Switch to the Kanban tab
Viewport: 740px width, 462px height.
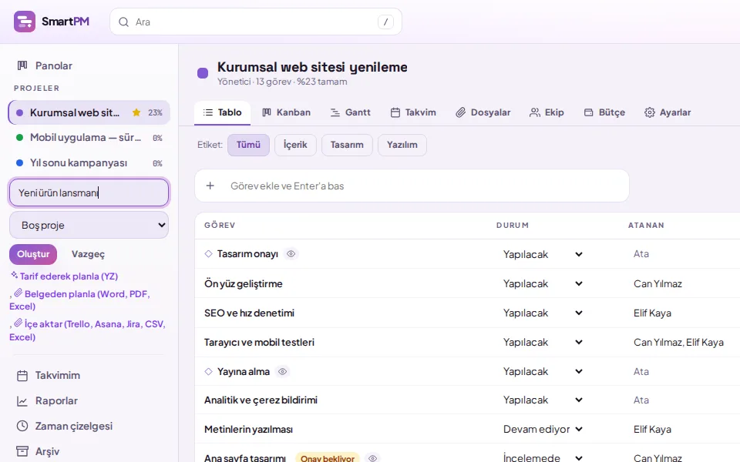(x=287, y=112)
